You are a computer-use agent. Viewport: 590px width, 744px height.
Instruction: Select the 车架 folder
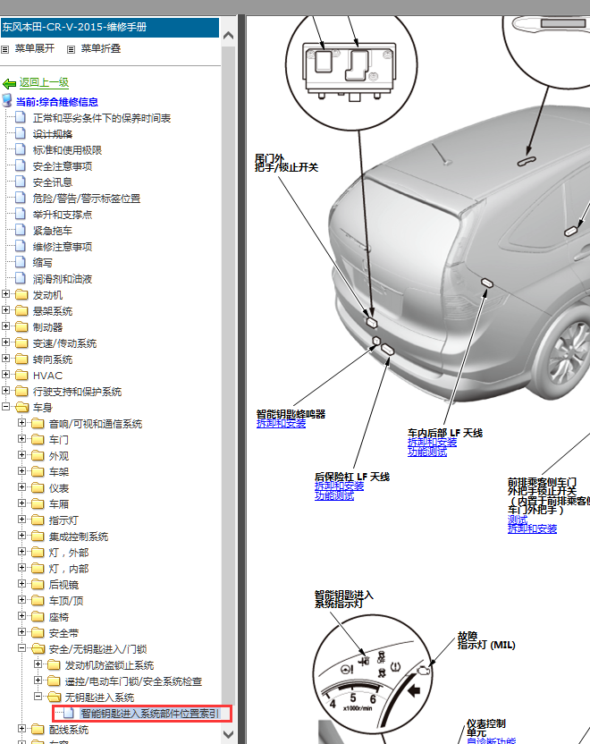click(x=59, y=472)
